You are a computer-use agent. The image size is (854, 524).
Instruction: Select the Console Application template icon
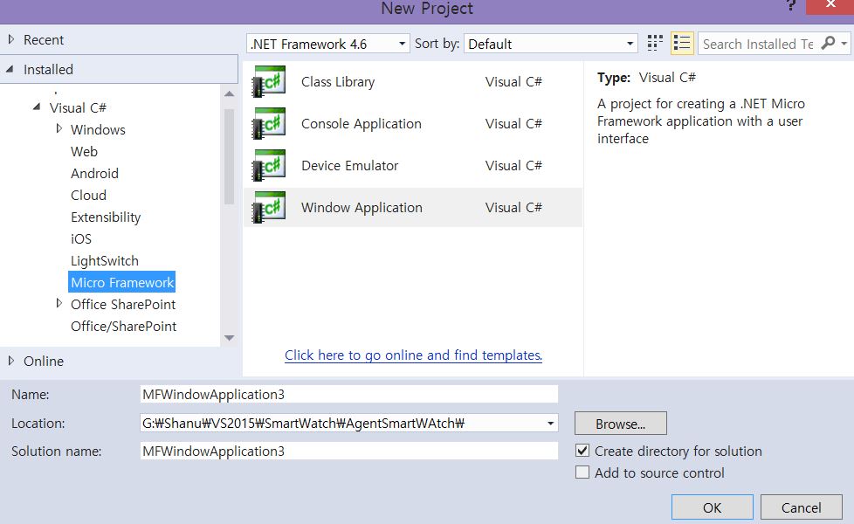pyautogui.click(x=268, y=124)
